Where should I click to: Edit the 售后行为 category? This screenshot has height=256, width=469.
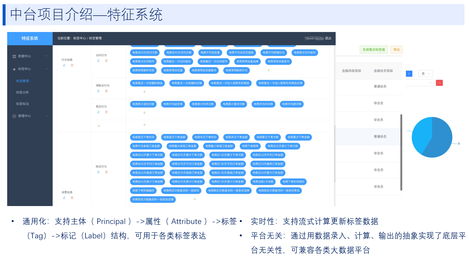98,112
